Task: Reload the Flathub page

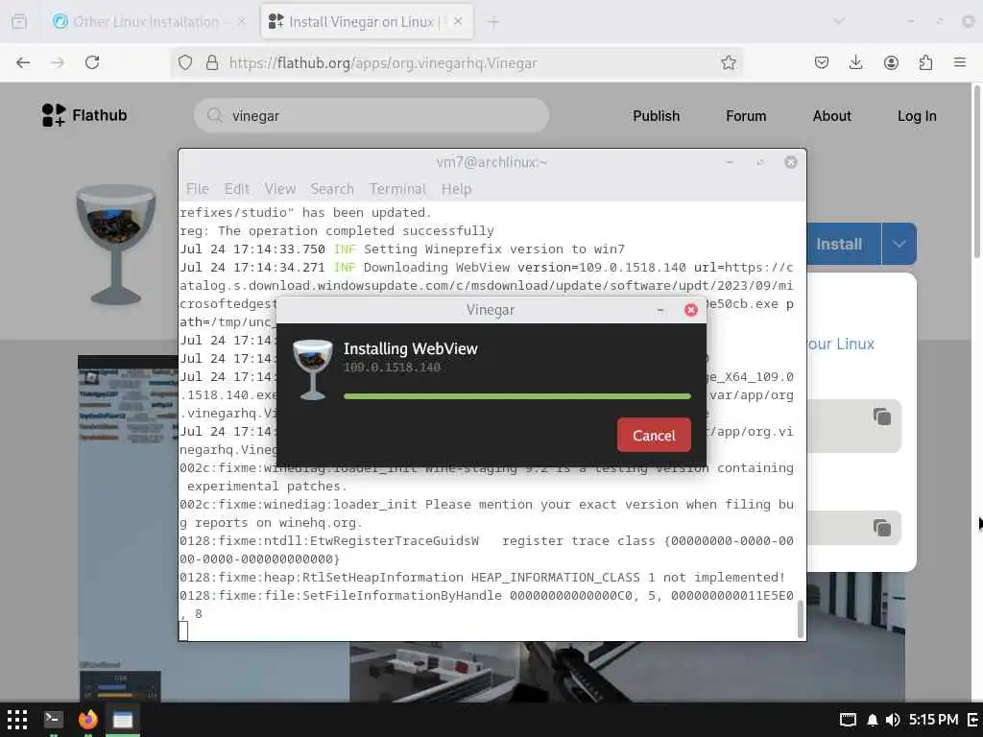Action: (92, 62)
